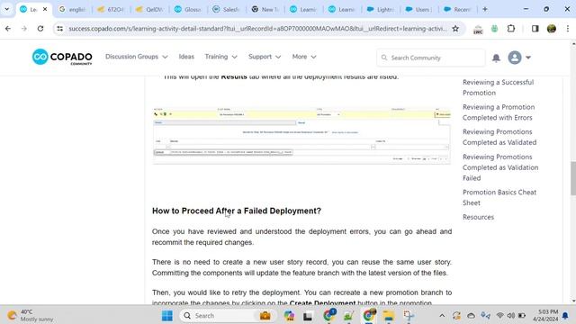Open the Chrome three-dot menu
The height and width of the screenshot is (324, 576).
coord(568,29)
